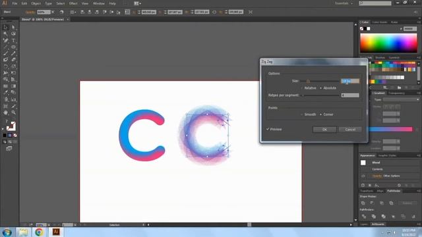Select the Pen tool
Screen dimensions: 422x237
(5, 41)
